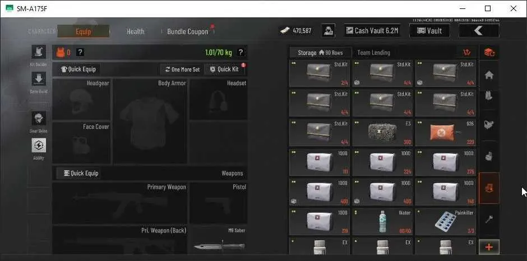
Task: Select the empty Headgear slot
Action: coord(81,99)
